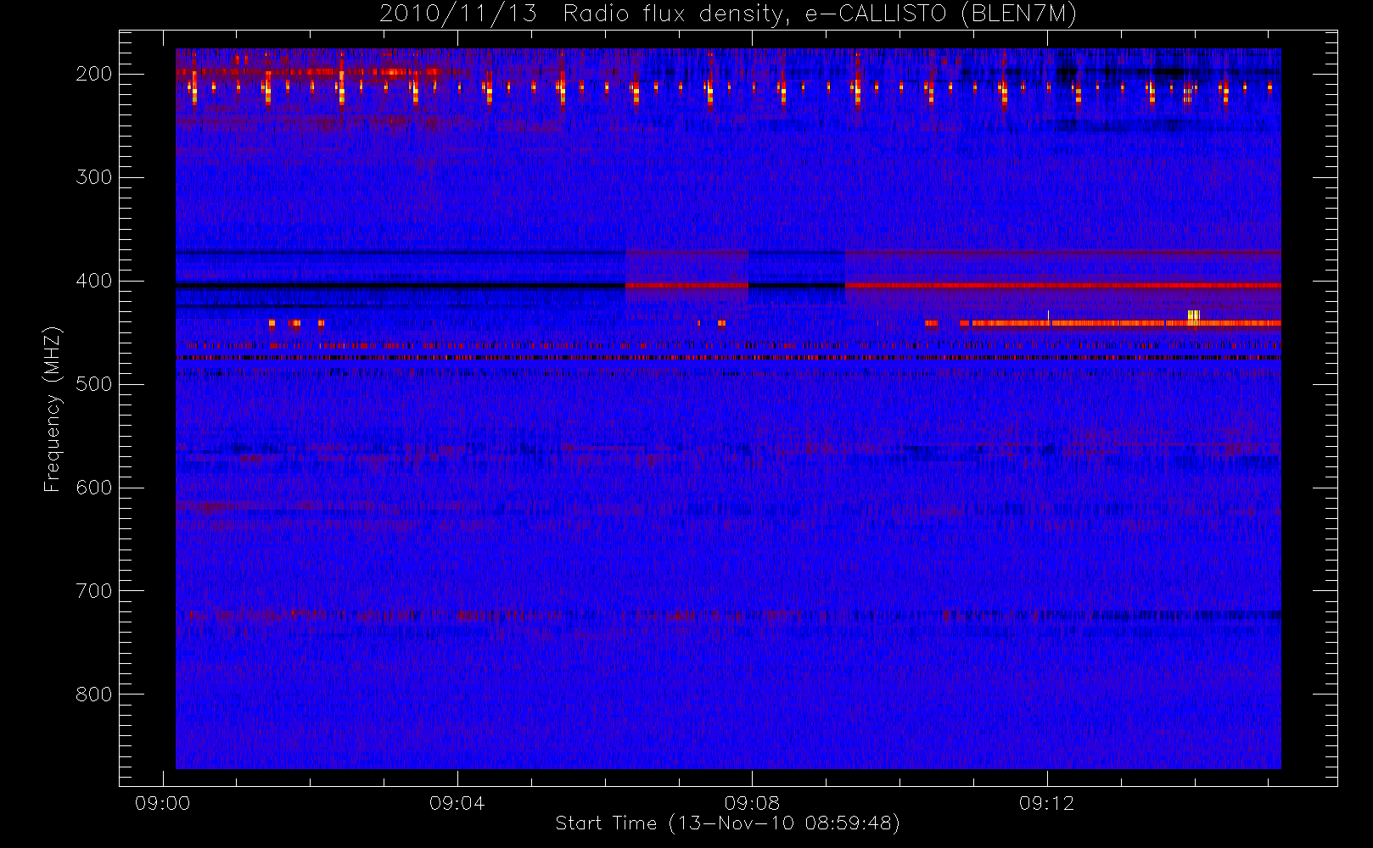Click the 600 frequency tick label
The width and height of the screenshot is (1373, 848).
coord(94,488)
